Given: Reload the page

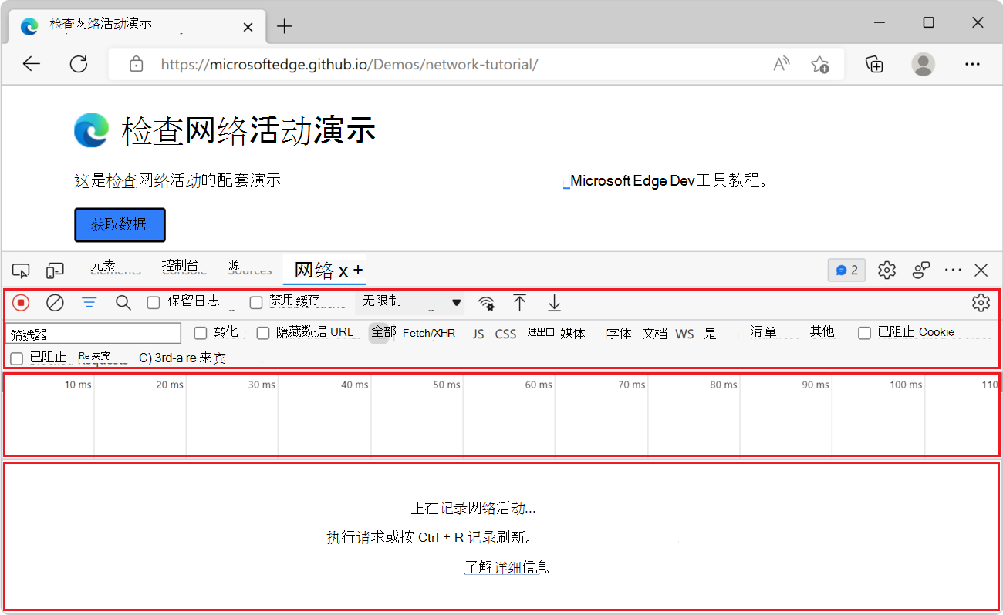Looking at the screenshot, I should click(79, 65).
